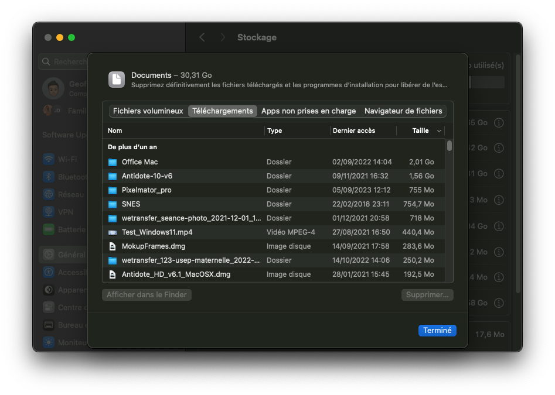Click the Afficher dans le Finder button
555x395 pixels.
(147, 295)
